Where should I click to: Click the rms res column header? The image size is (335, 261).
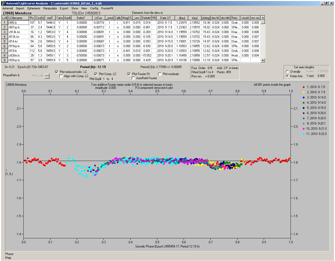(x=255, y=18)
